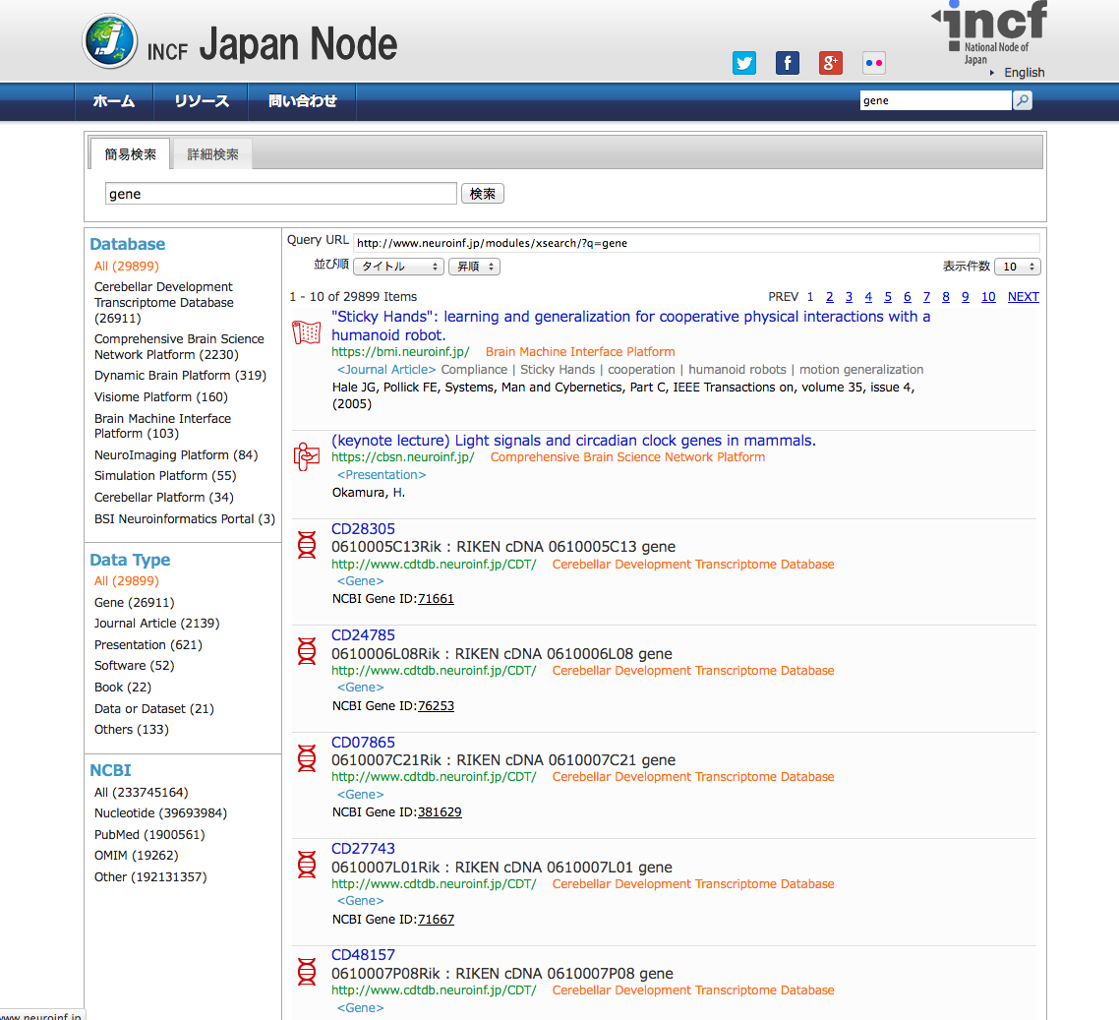Open the リソース menu item
This screenshot has width=1119, height=1020.
click(202, 101)
